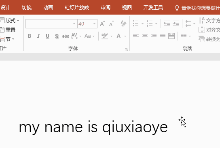Increase list indent level
The height and width of the screenshot is (148, 220).
(x=176, y=24)
